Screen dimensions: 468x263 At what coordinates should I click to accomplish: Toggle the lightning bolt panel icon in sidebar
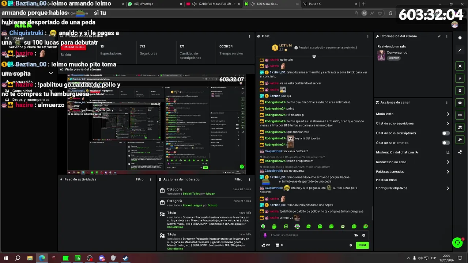[x=460, y=78]
